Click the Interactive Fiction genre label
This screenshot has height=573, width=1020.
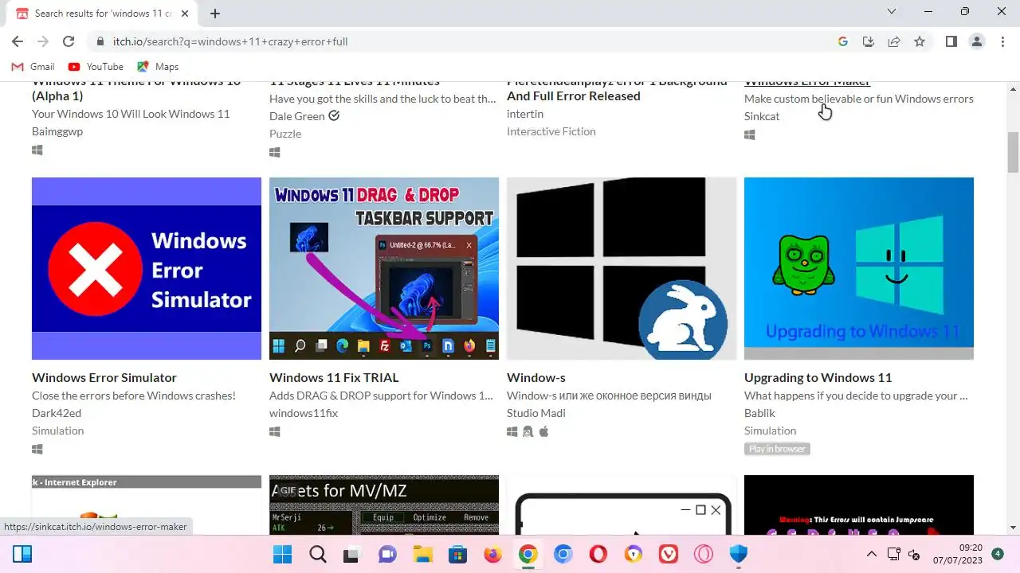click(551, 131)
